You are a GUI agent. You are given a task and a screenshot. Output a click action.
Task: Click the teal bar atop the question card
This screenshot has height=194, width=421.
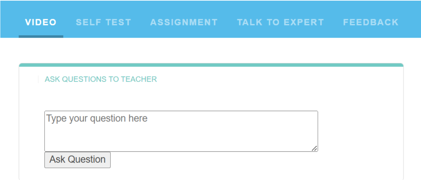tap(211, 65)
